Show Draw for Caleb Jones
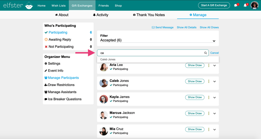 195,81
